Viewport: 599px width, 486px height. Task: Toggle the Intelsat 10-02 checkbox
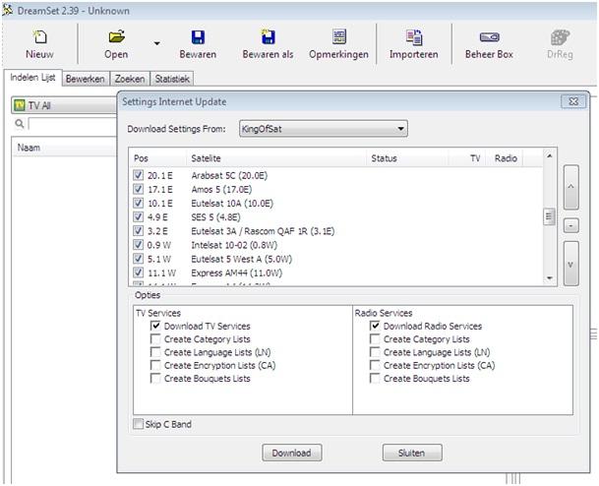pyautogui.click(x=138, y=245)
